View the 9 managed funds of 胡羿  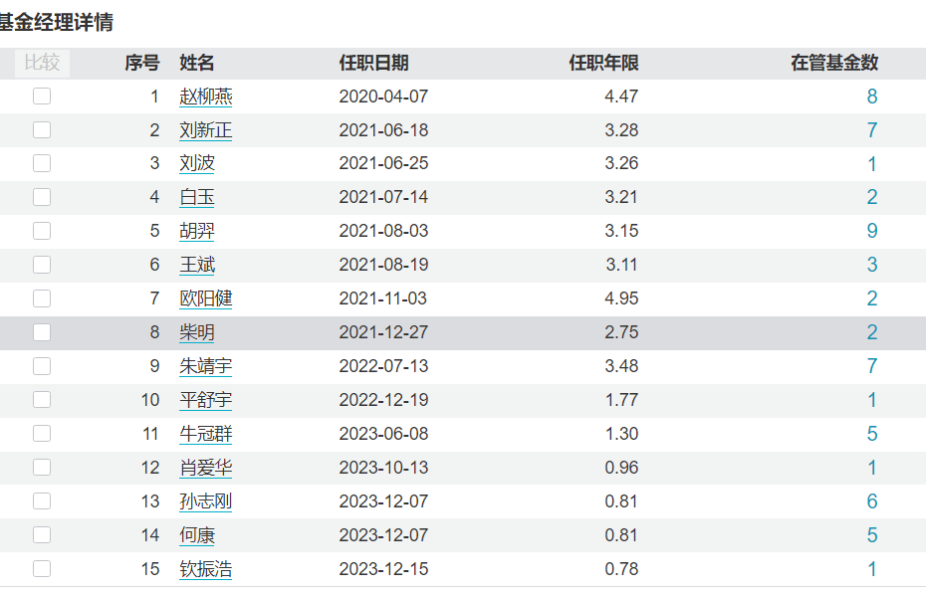871,231
